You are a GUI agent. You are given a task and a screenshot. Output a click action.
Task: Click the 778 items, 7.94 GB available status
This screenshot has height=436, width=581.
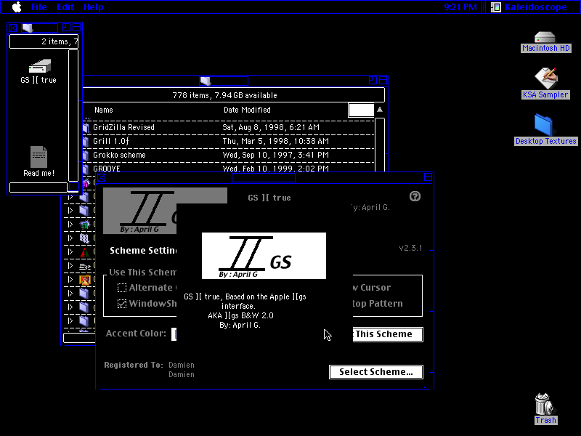coord(225,95)
